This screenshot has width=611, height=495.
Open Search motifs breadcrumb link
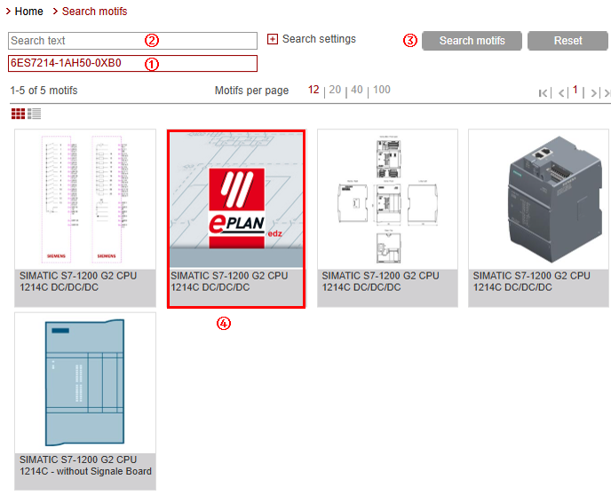tap(94, 12)
